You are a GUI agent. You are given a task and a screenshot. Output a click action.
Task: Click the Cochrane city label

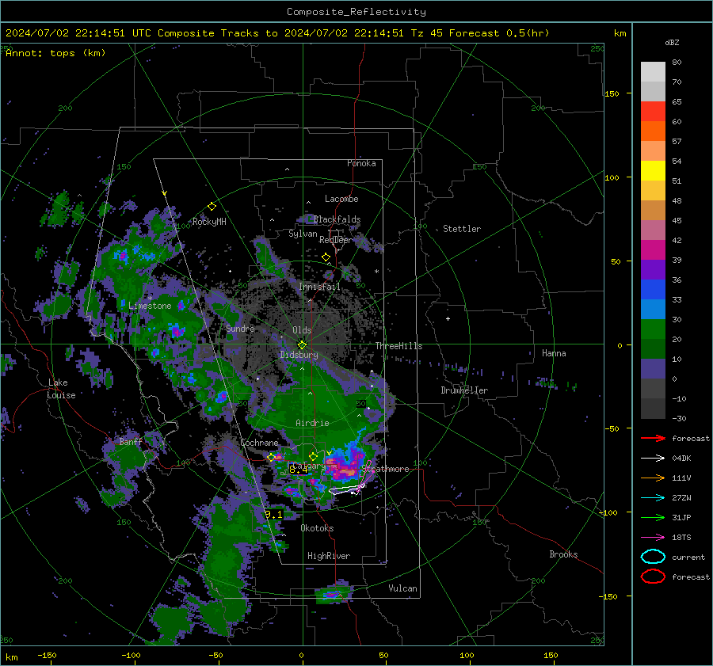(259, 443)
